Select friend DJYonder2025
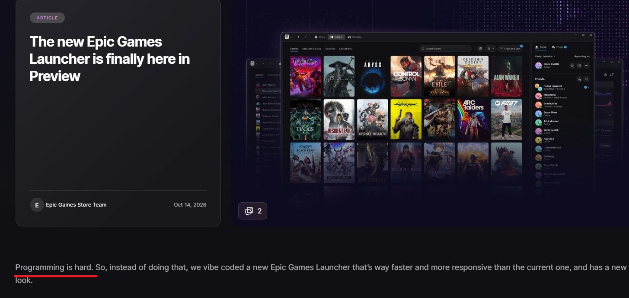This screenshot has height=298, width=629. [562, 149]
